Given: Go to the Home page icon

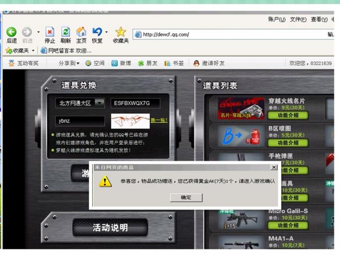Looking at the screenshot, I should click(x=81, y=32).
